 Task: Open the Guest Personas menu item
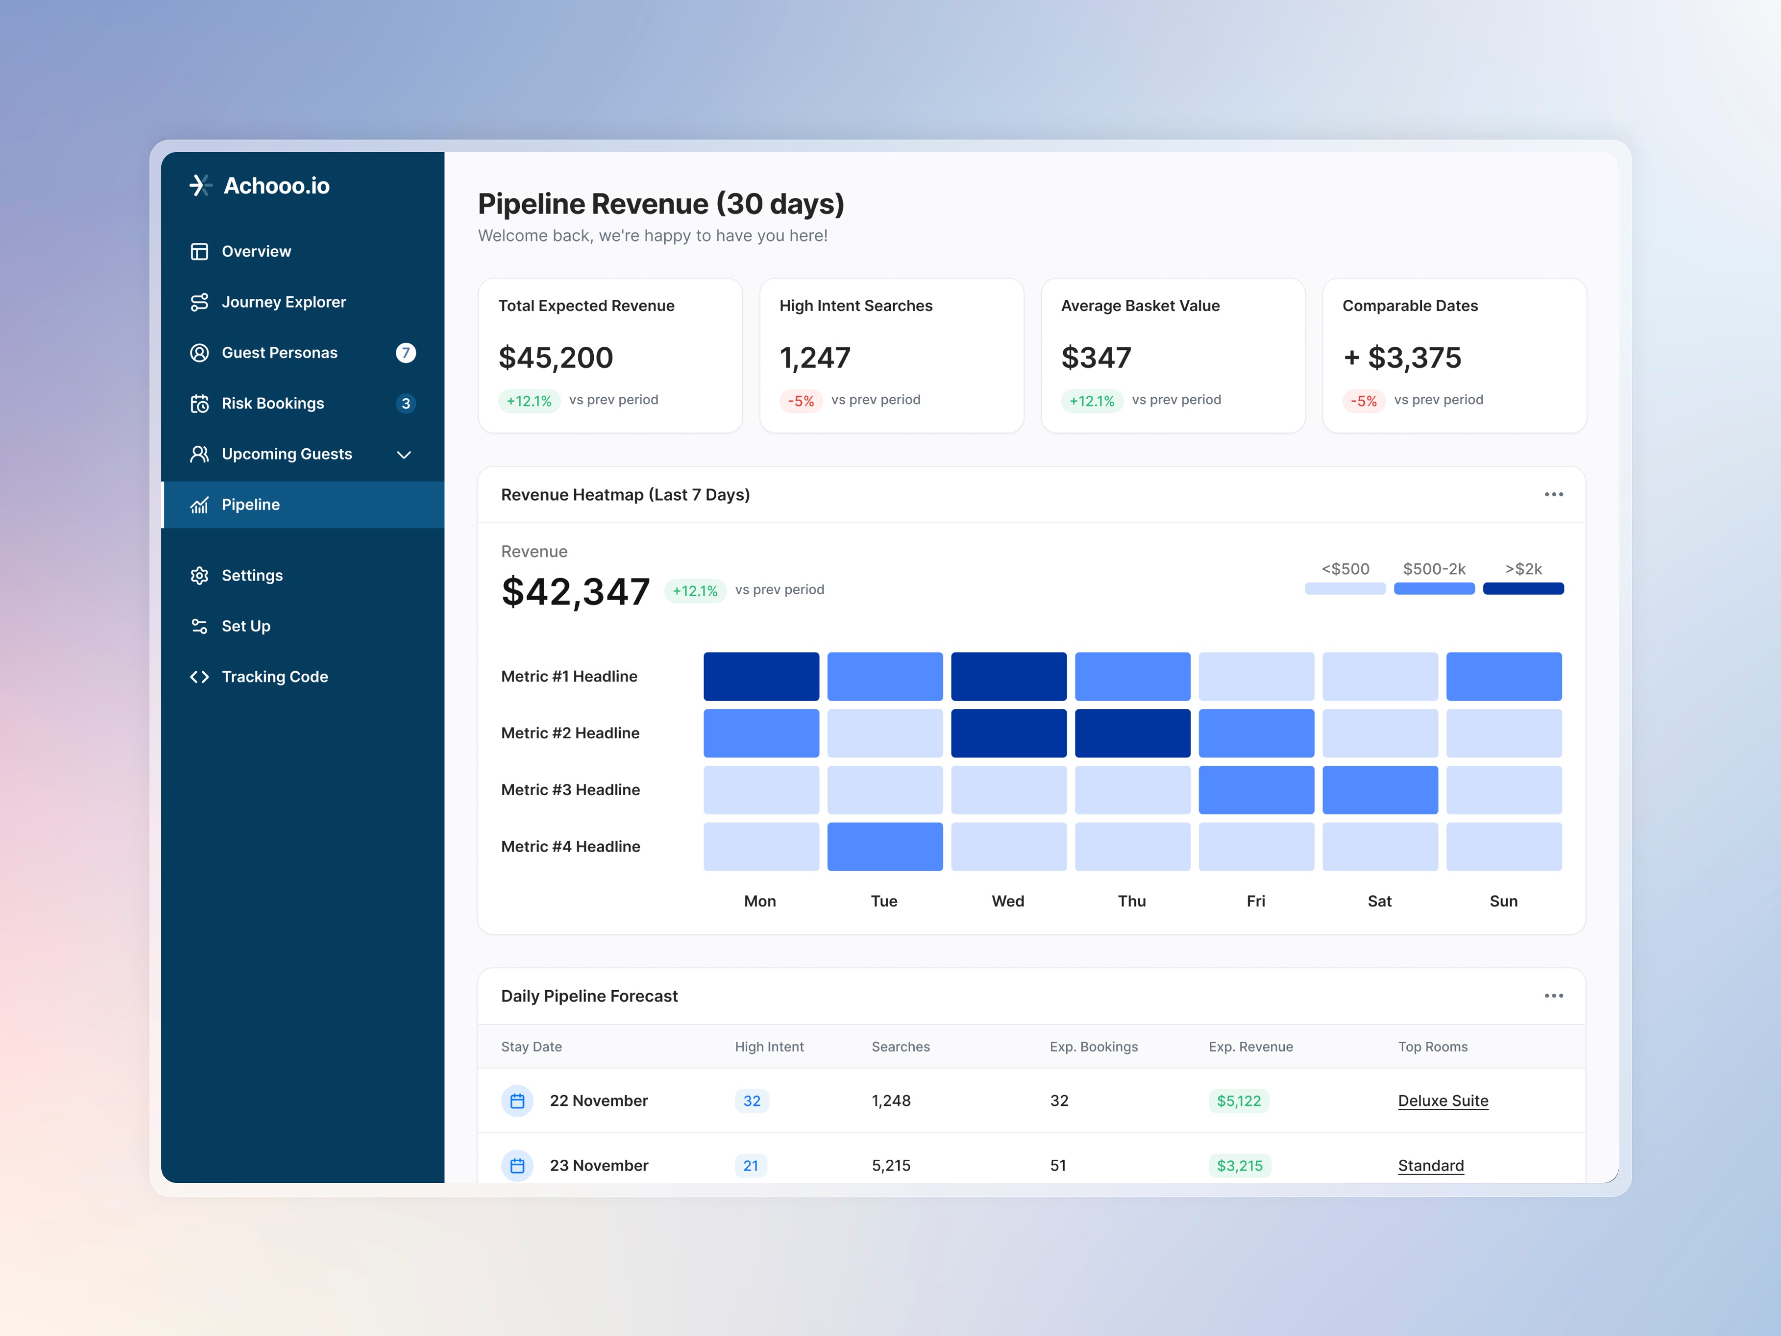pos(280,353)
